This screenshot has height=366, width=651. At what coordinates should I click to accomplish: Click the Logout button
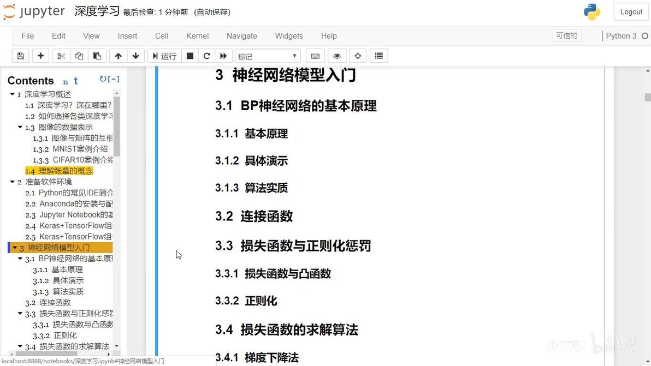click(631, 12)
